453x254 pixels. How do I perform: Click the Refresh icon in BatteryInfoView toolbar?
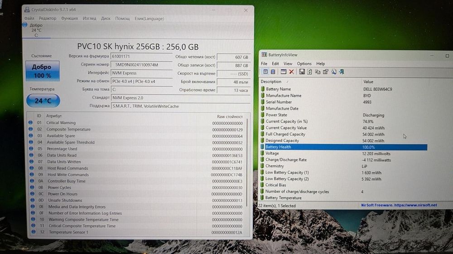tap(309, 72)
